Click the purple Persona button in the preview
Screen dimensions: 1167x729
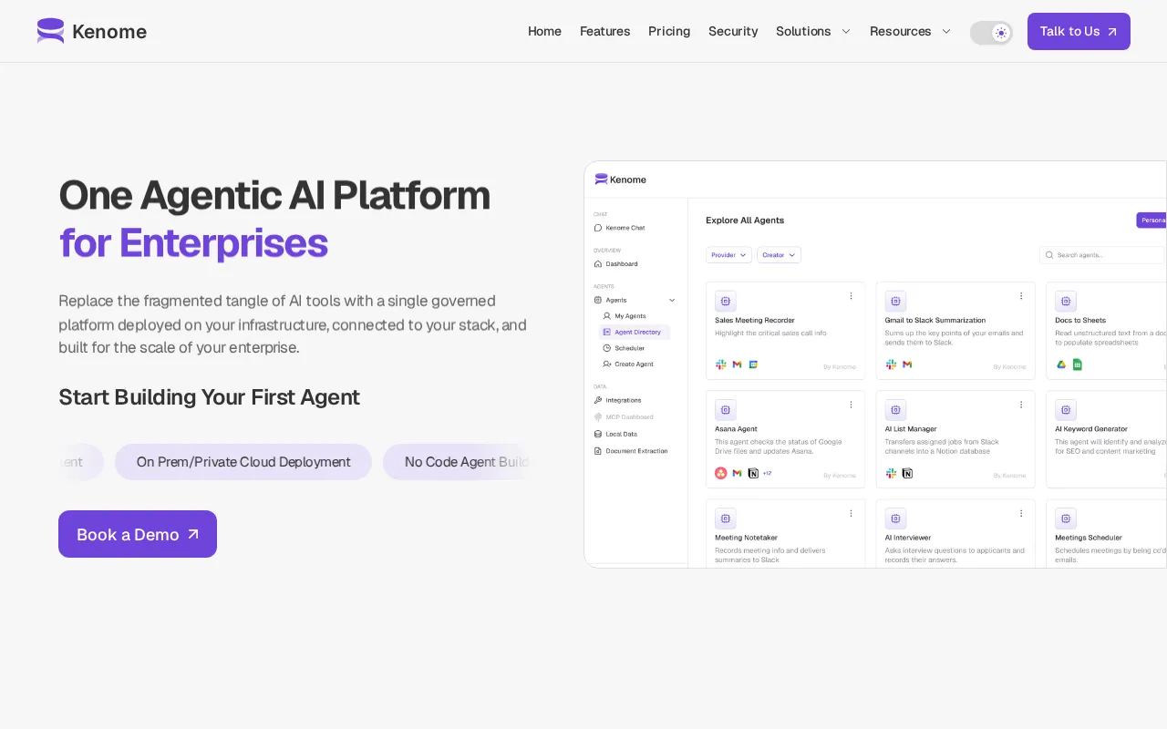click(x=1152, y=220)
